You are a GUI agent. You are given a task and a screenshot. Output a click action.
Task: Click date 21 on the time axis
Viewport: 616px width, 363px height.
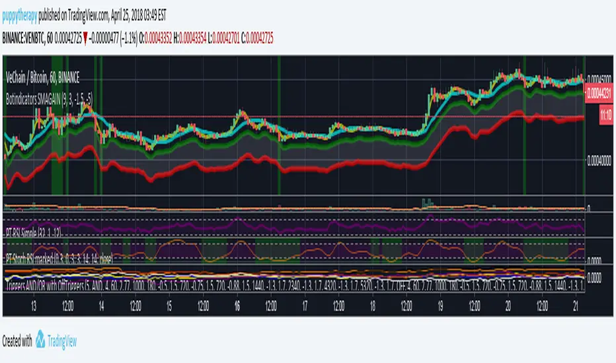pyautogui.click(x=576, y=306)
